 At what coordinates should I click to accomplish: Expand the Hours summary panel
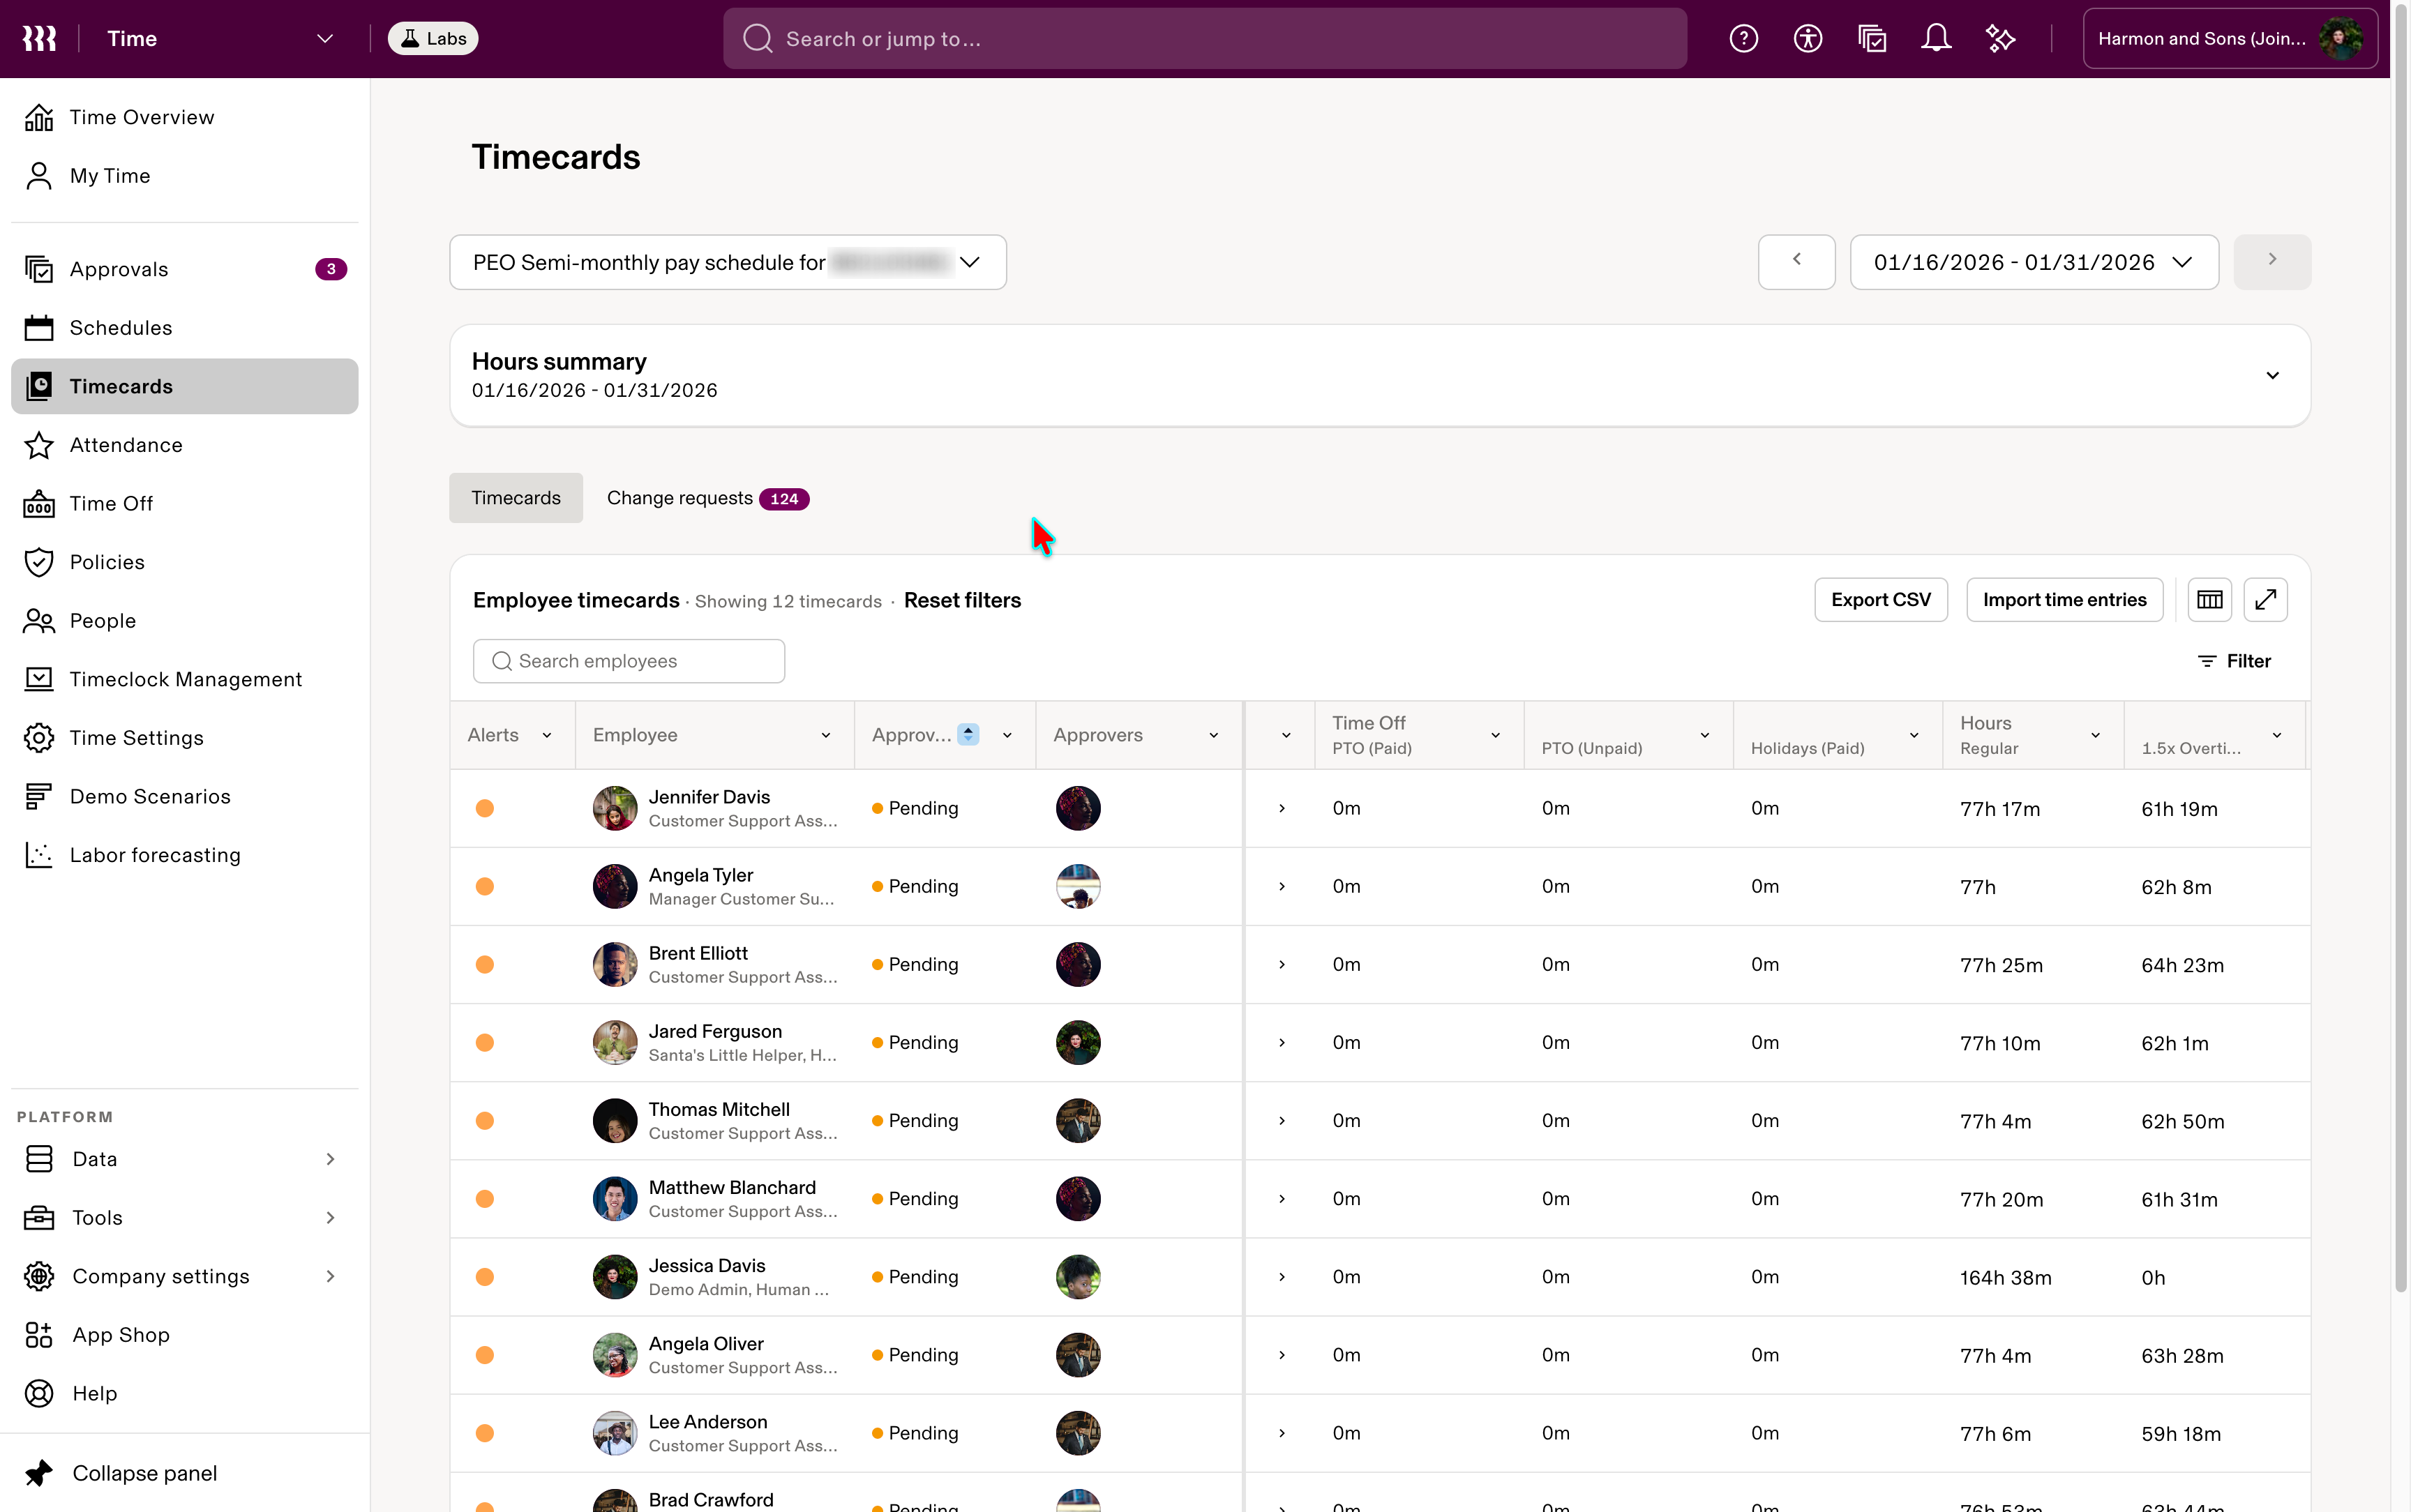[2272, 375]
